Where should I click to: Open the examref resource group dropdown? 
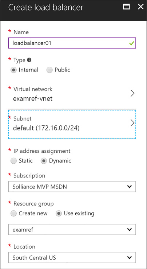click(72, 229)
